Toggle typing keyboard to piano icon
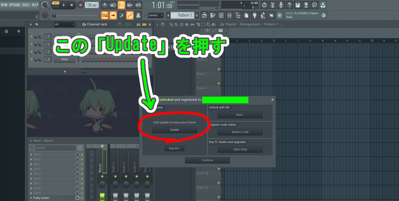Image resolution: width=399 pixels, height=201 pixels. (105, 15)
